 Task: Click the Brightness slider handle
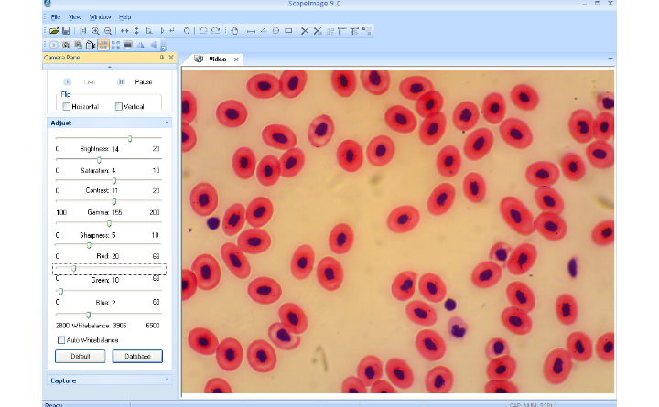(x=130, y=138)
